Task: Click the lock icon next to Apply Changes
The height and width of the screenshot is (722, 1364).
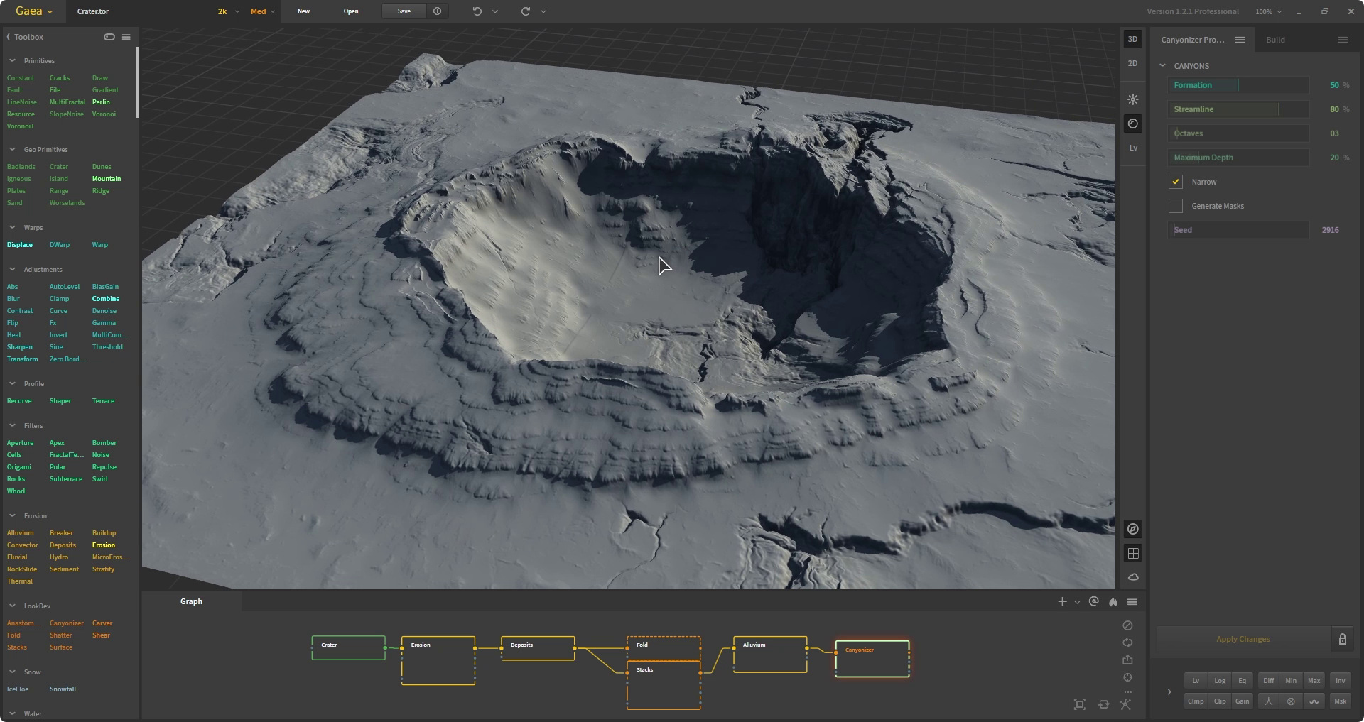Action: pos(1342,639)
